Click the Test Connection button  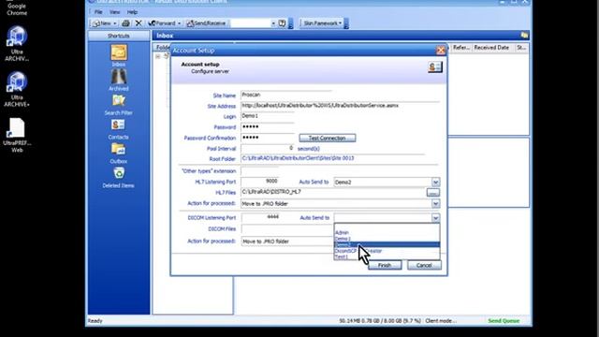[x=328, y=138]
